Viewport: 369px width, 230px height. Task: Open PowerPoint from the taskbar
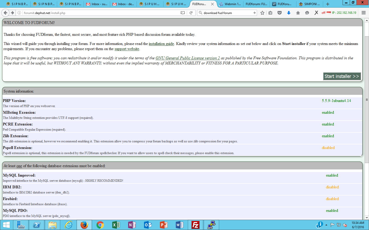click(164, 225)
